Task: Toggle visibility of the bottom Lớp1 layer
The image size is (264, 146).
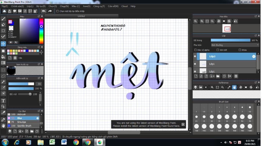Action: tap(195, 71)
